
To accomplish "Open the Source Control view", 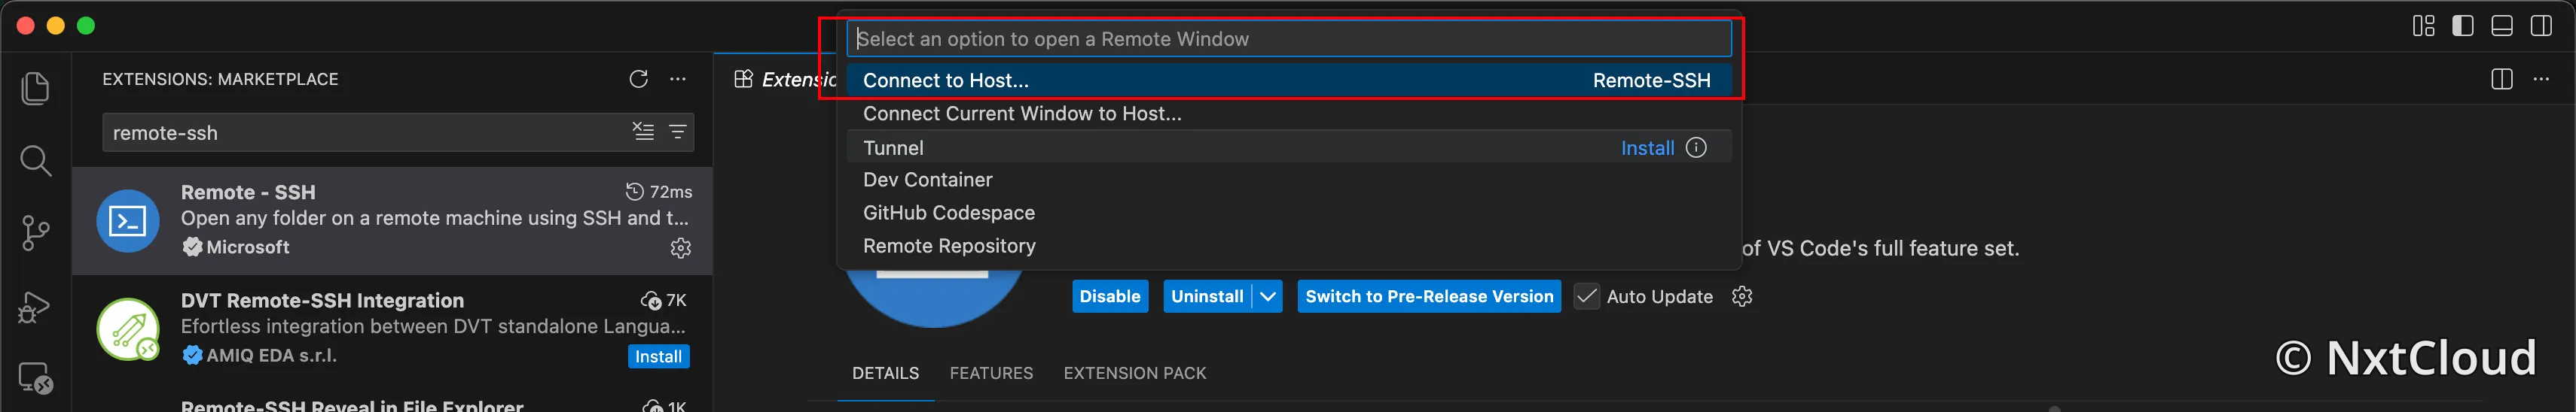I will (x=35, y=233).
